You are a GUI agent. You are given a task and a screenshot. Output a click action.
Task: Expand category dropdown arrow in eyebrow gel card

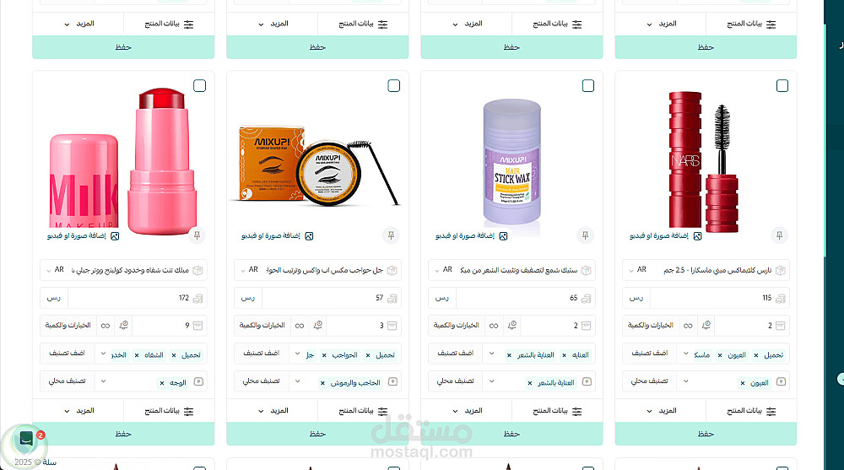coord(298,354)
